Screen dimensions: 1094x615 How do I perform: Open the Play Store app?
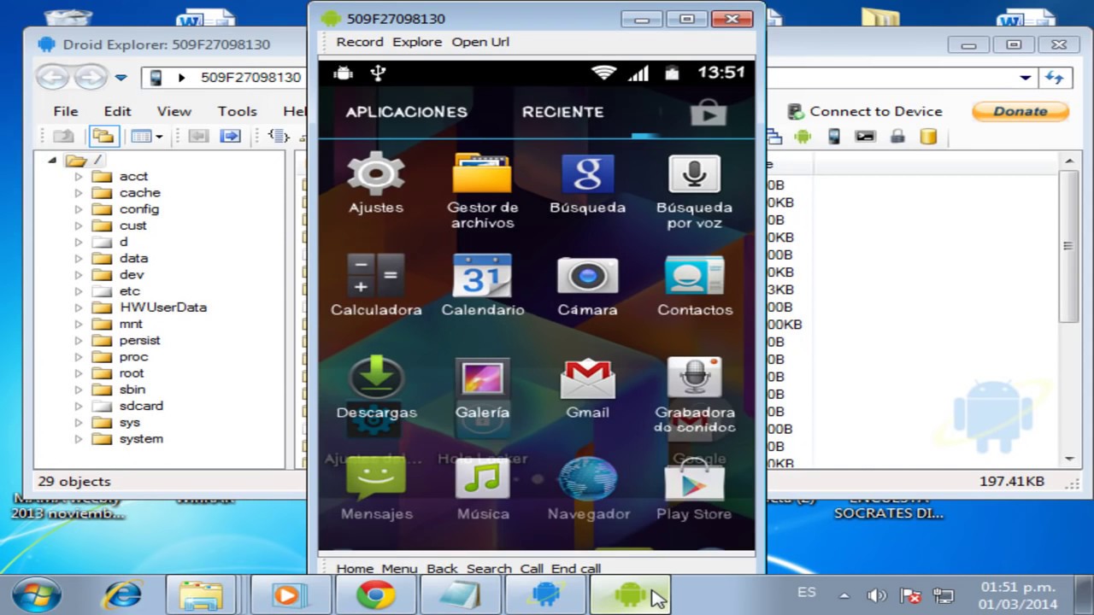(694, 489)
